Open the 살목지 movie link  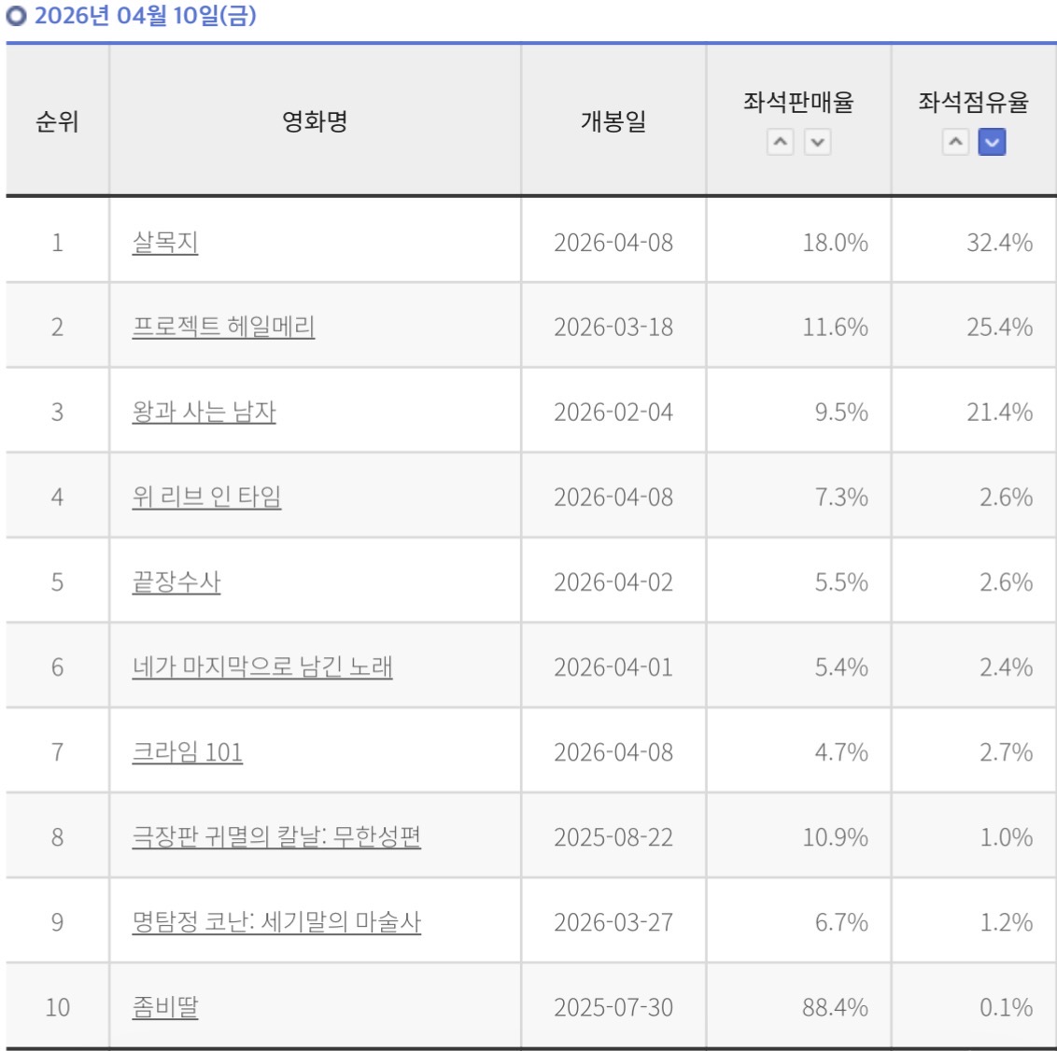pyautogui.click(x=165, y=243)
